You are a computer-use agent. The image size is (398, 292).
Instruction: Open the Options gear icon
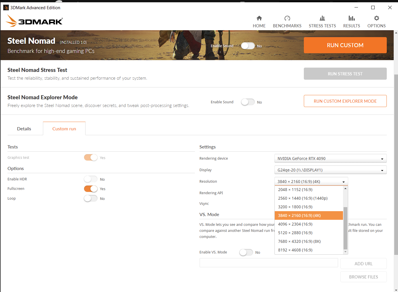point(376,18)
